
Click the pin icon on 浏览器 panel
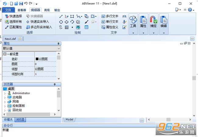[55, 84]
